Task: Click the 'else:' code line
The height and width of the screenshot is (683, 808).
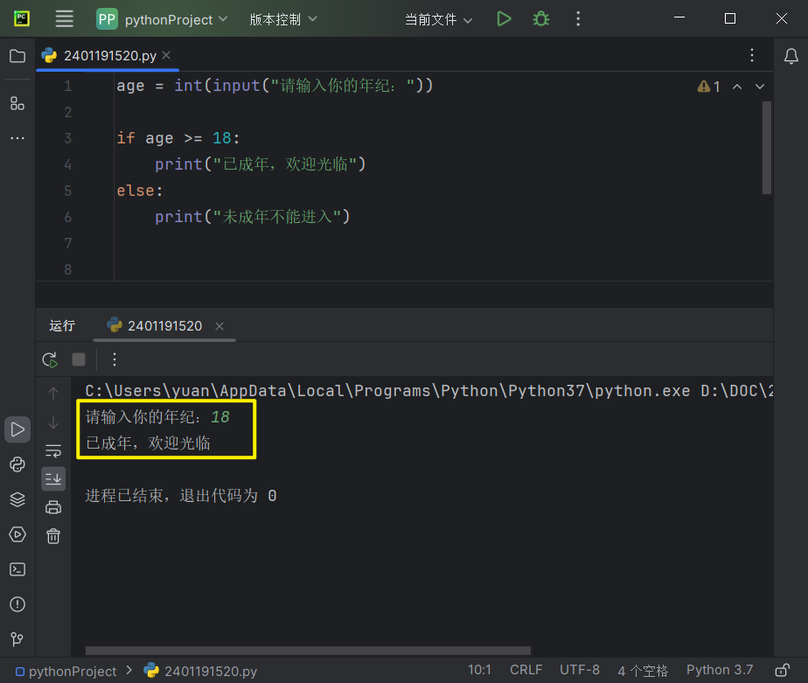Action: (x=140, y=191)
